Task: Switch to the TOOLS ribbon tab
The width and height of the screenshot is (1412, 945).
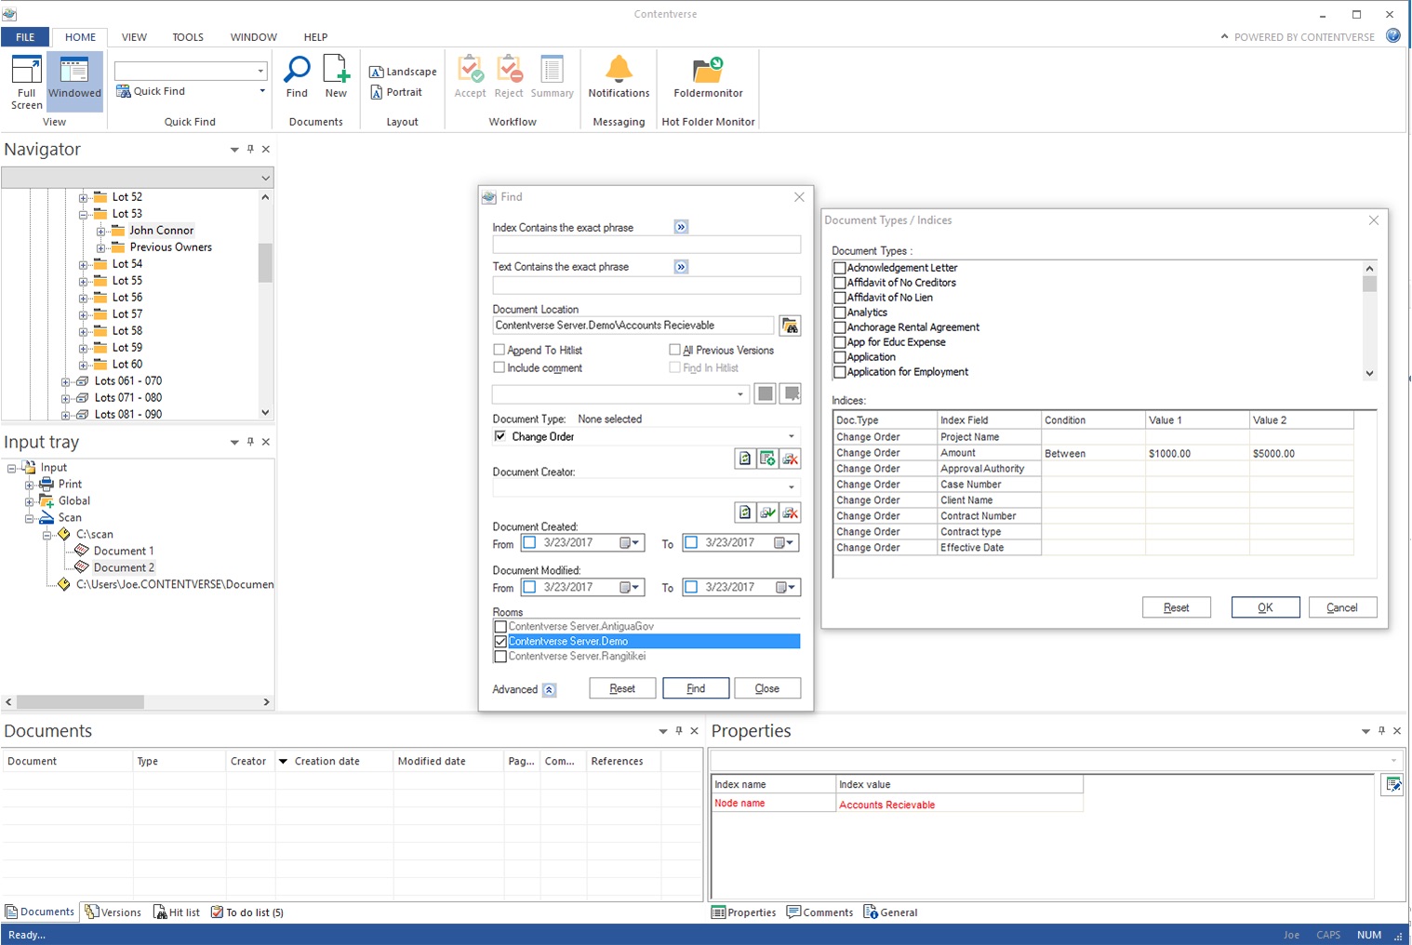Action: (188, 37)
